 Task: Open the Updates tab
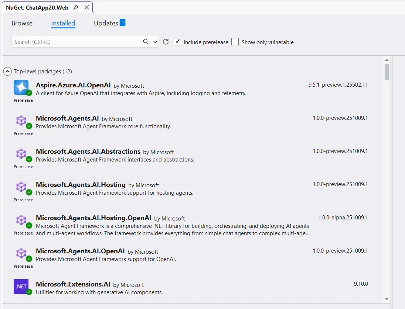105,23
